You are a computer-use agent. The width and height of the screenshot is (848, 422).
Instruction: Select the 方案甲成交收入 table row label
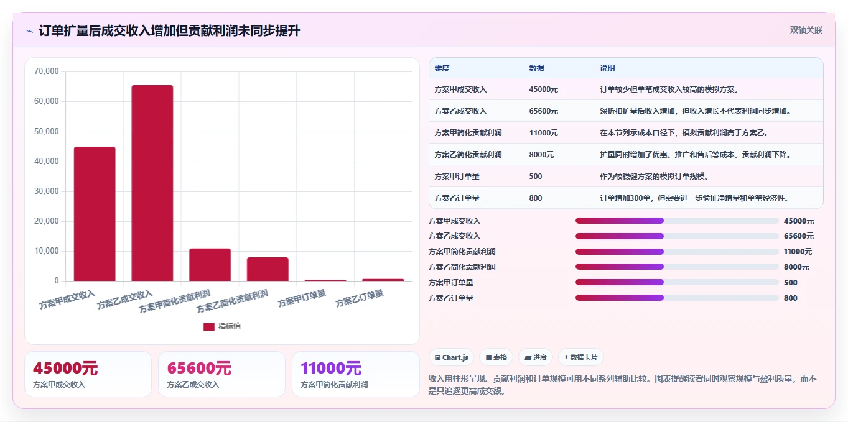(460, 89)
